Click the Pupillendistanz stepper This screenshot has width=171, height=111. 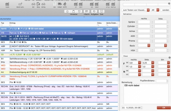tap(168, 81)
